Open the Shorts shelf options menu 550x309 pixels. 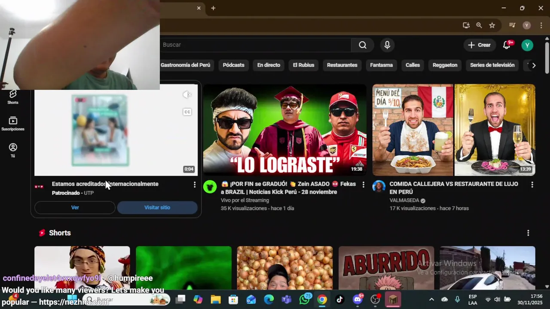pos(528,233)
